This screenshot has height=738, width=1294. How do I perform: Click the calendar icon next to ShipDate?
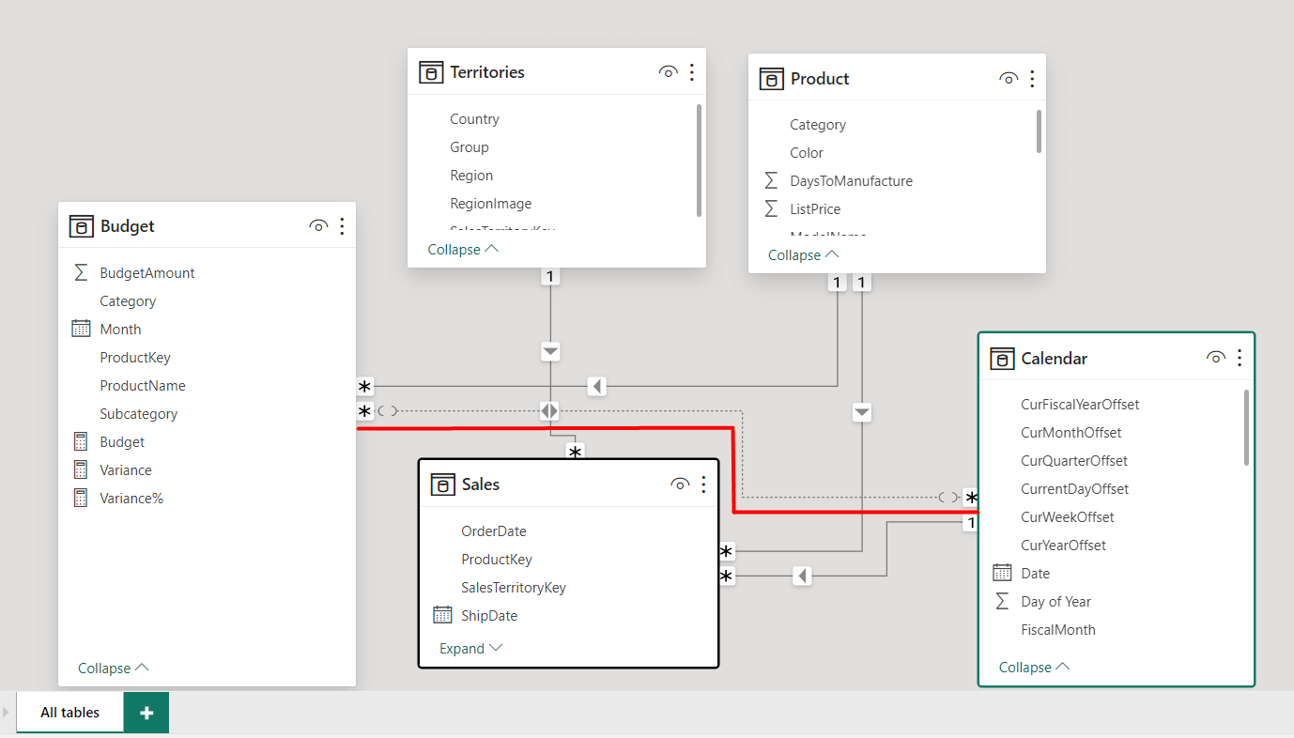click(442, 615)
